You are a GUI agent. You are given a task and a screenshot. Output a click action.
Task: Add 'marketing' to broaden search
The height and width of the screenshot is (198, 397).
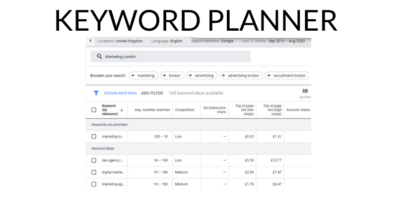[x=143, y=76]
